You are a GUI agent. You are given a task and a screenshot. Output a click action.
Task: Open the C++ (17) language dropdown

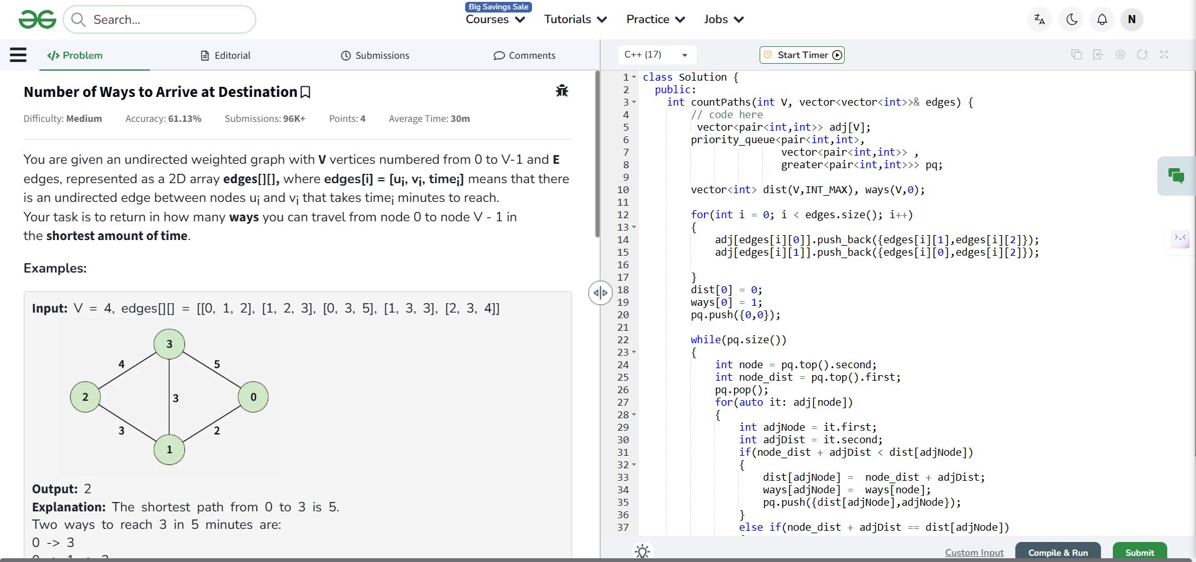(656, 55)
